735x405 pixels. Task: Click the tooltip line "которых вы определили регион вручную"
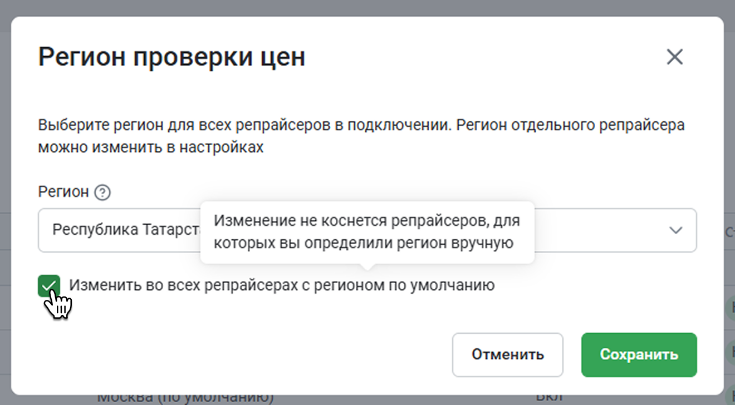pyautogui.click(x=363, y=243)
